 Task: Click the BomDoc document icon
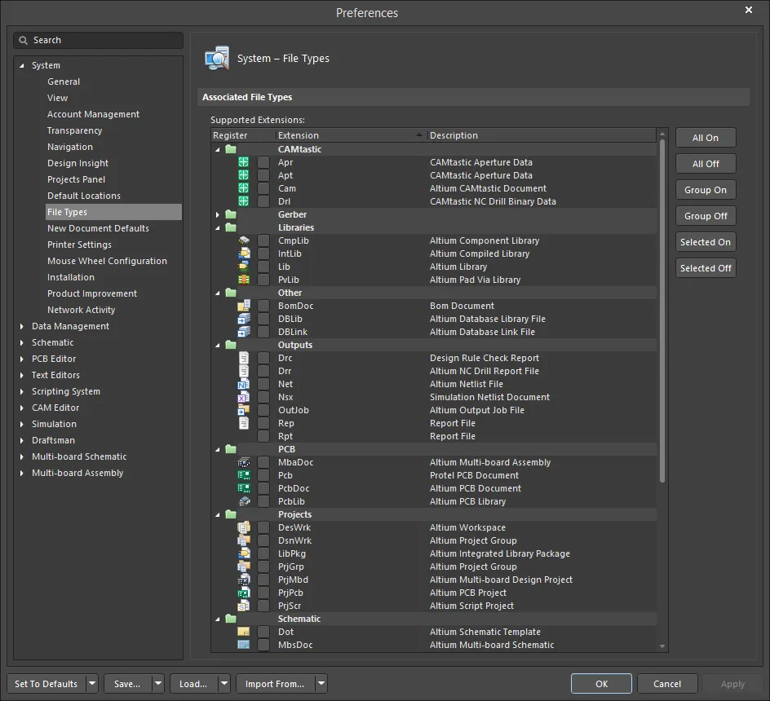tap(244, 306)
